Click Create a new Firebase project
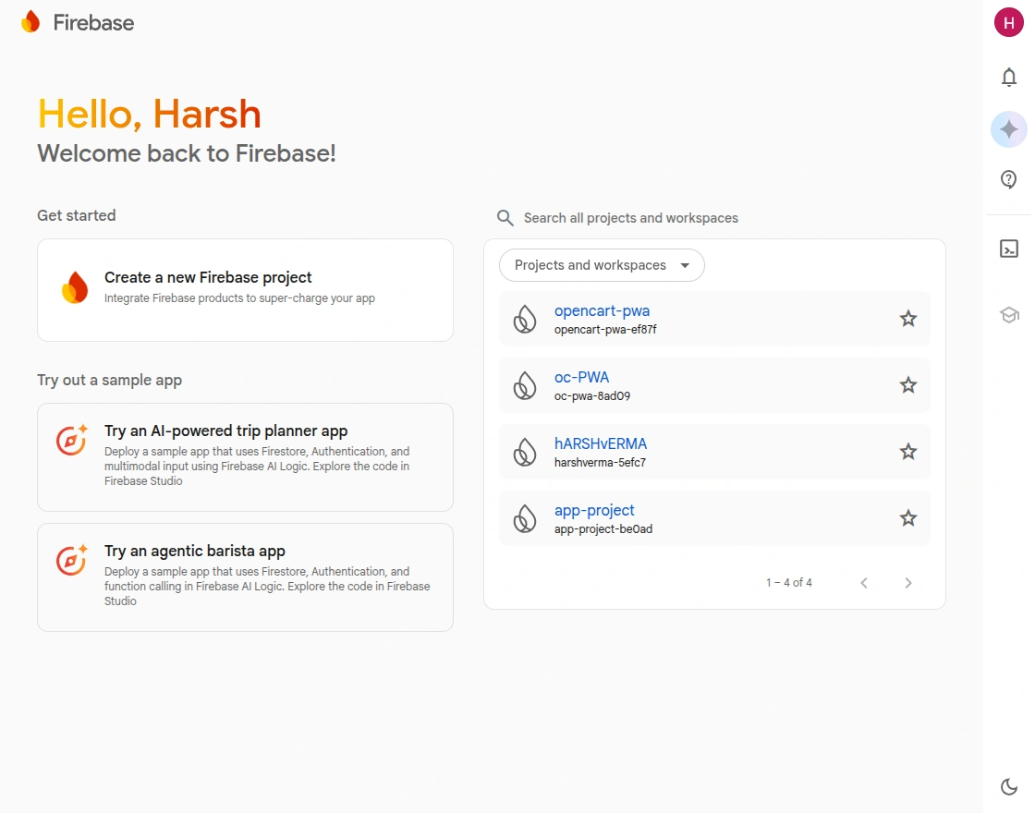 246,290
